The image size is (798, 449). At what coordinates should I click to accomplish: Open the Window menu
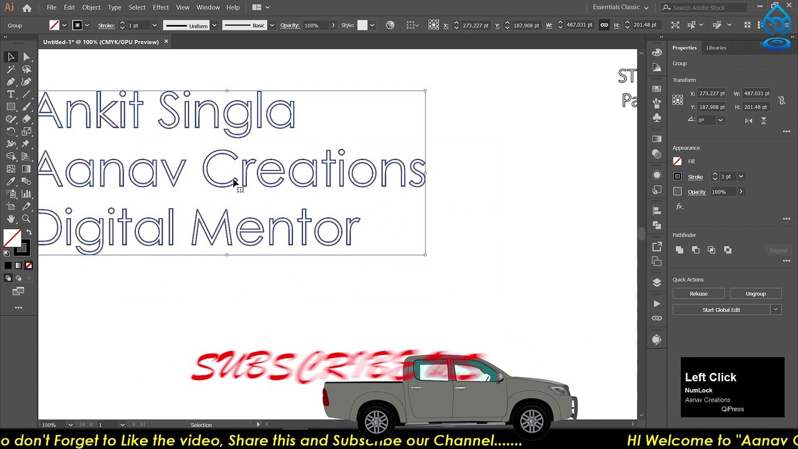coord(208,7)
